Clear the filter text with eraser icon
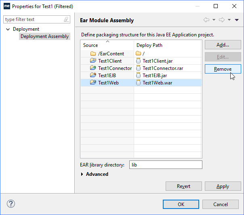Screen dimensions: 244x215 (x=67, y=19)
